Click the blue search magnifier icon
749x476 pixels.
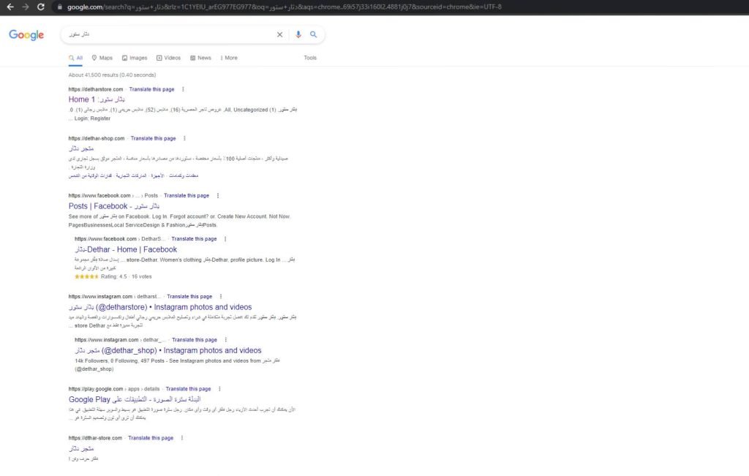pyautogui.click(x=313, y=34)
